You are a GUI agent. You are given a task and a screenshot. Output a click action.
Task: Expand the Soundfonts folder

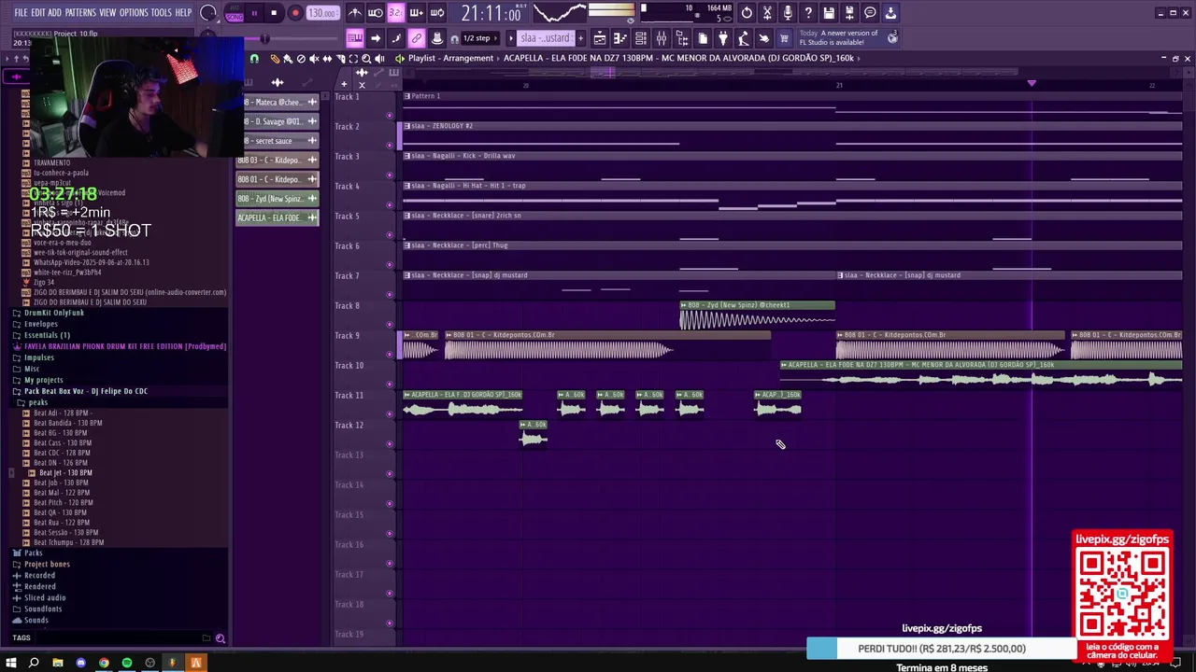point(43,609)
